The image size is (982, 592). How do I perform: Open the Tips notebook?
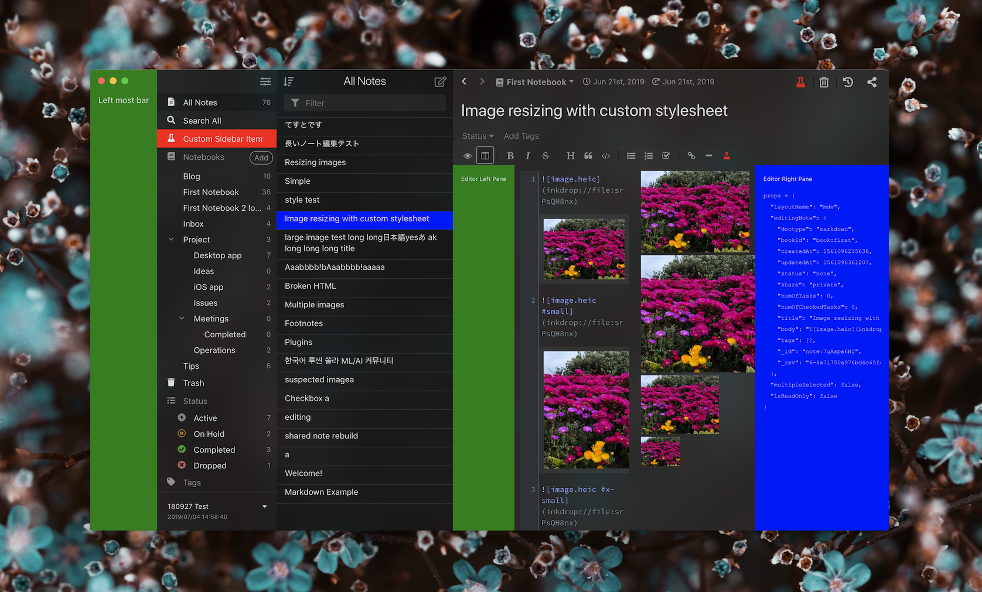tap(217, 366)
